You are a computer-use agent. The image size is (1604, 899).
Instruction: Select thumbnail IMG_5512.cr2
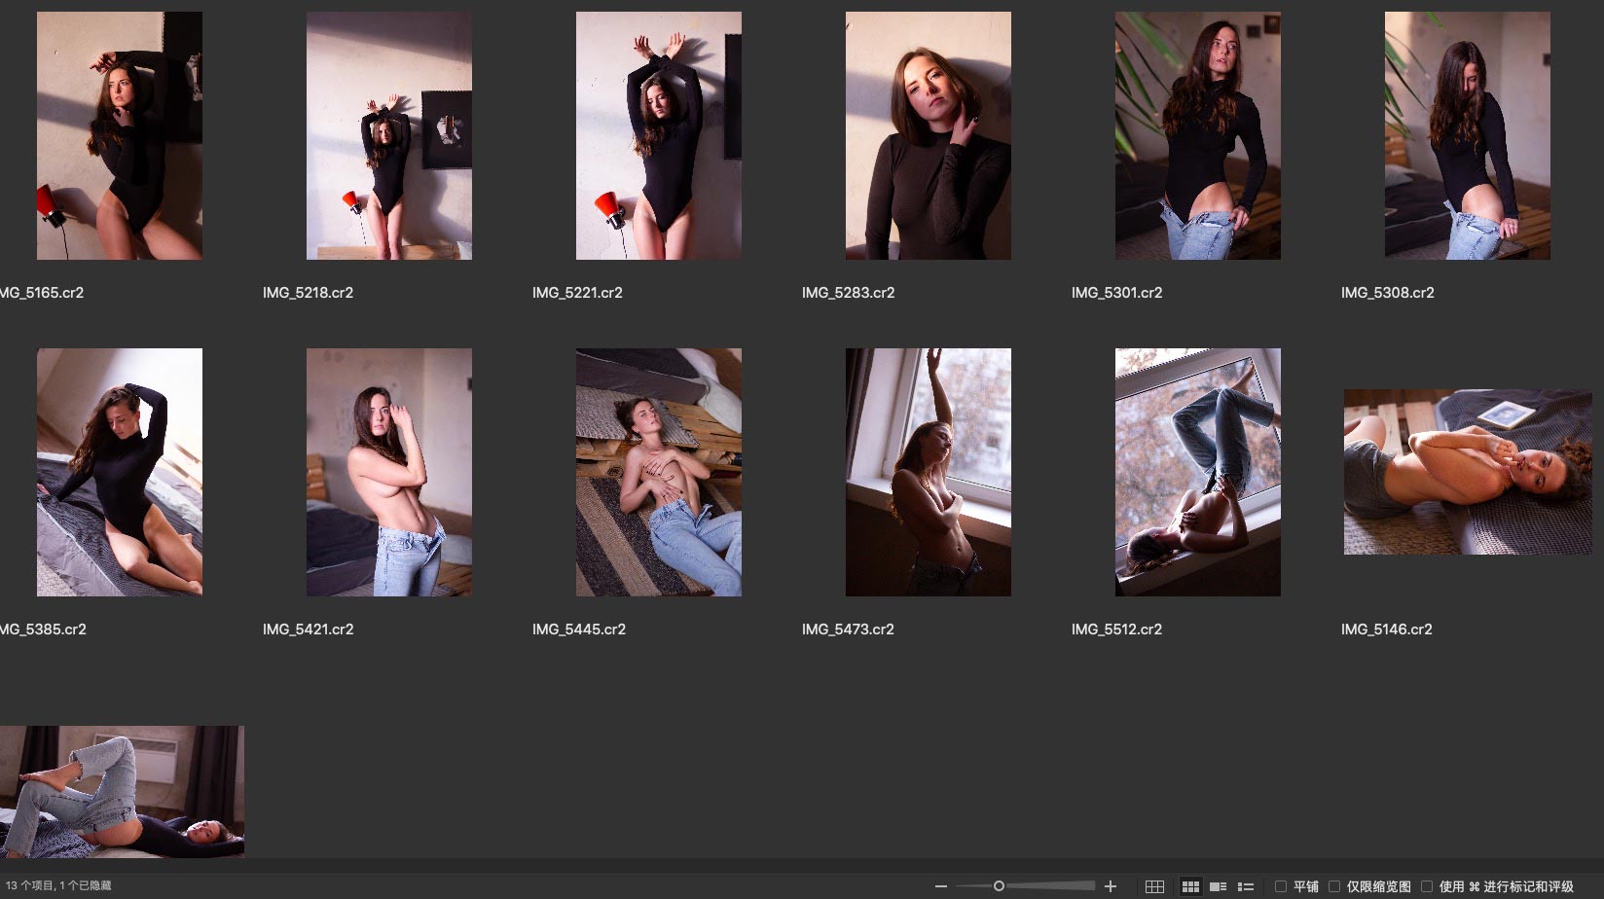[1197, 472]
